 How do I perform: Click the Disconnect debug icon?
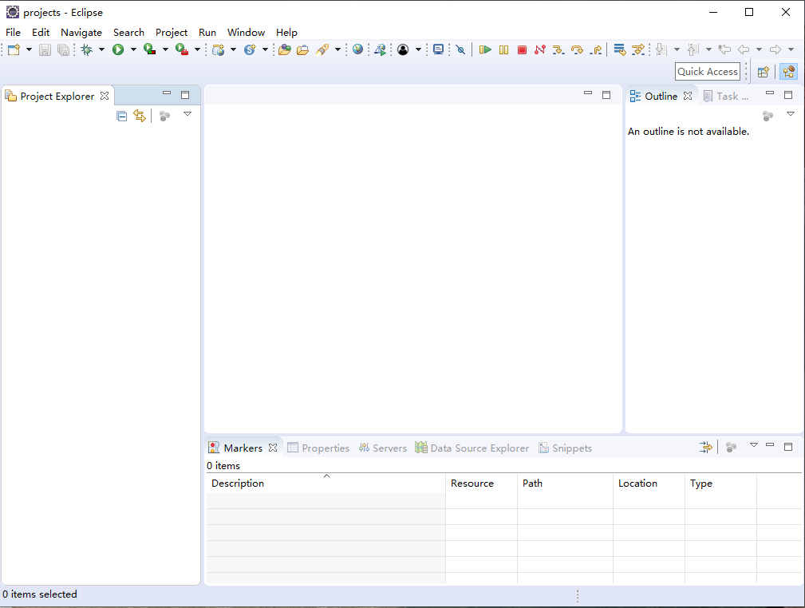[x=539, y=49]
